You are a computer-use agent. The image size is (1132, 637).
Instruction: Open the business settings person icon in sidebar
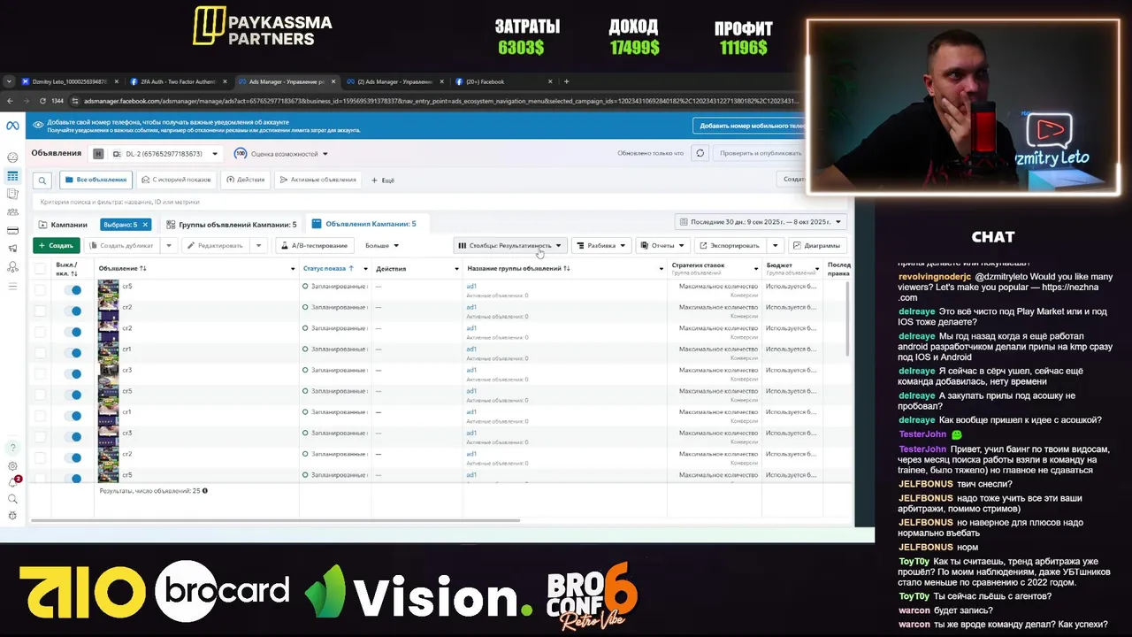(12, 267)
